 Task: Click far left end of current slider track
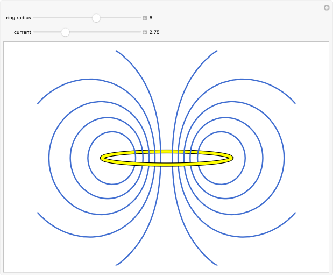coord(34,32)
